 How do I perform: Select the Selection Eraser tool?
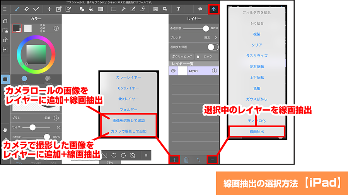[142, 9]
